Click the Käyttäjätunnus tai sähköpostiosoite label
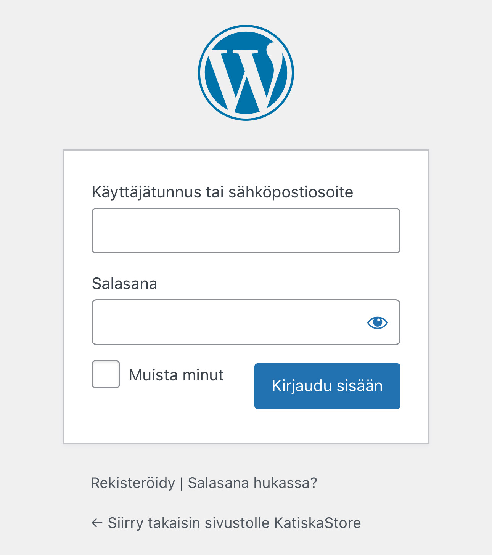The image size is (492, 555). [222, 192]
